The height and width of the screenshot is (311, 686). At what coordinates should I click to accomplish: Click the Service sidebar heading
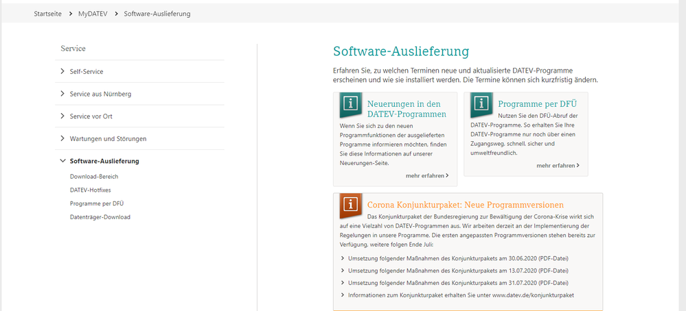click(73, 49)
